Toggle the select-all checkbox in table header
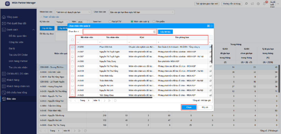The image size is (281, 134). click(72, 40)
